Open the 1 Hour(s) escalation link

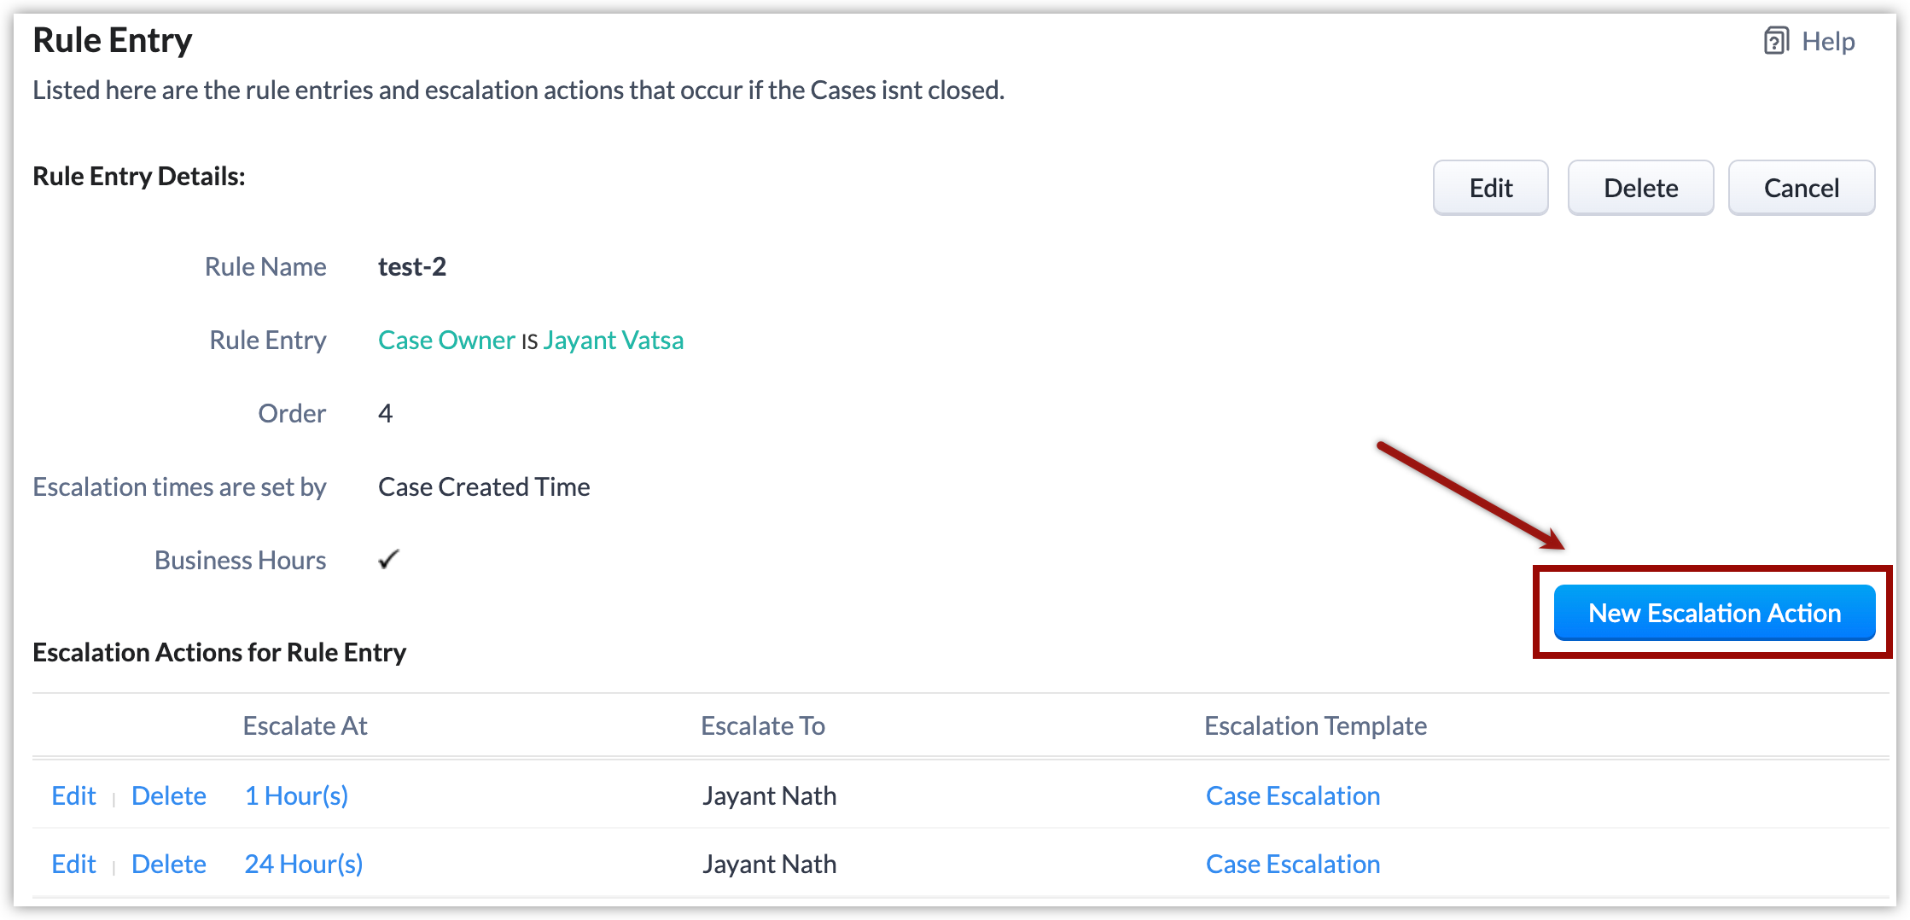coord(296,795)
